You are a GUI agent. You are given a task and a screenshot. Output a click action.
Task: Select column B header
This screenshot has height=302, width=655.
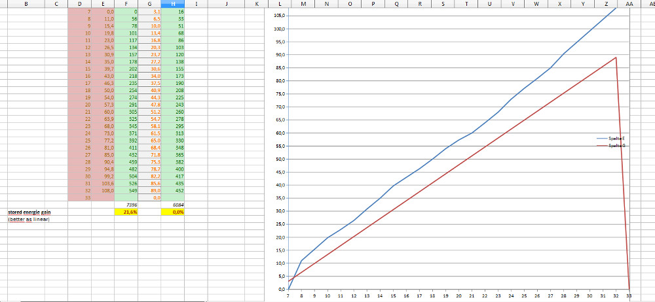click(x=26, y=4)
